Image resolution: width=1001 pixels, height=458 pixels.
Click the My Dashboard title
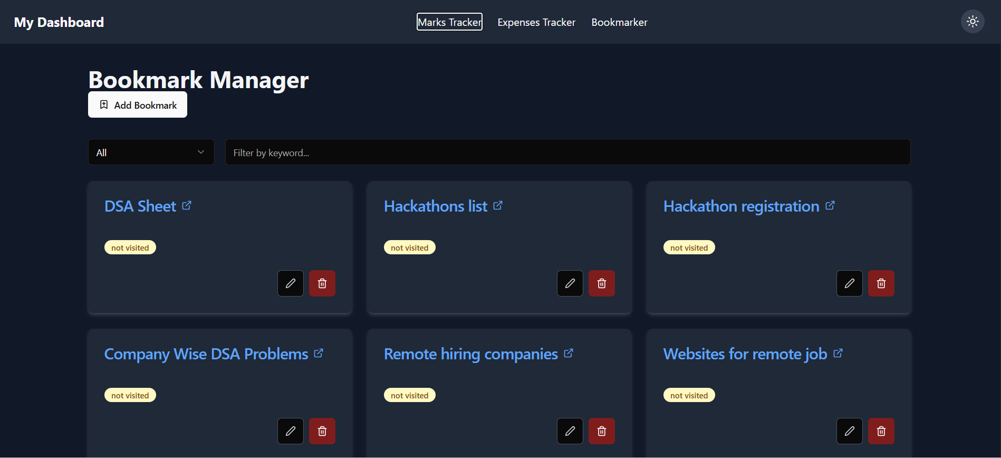click(59, 22)
